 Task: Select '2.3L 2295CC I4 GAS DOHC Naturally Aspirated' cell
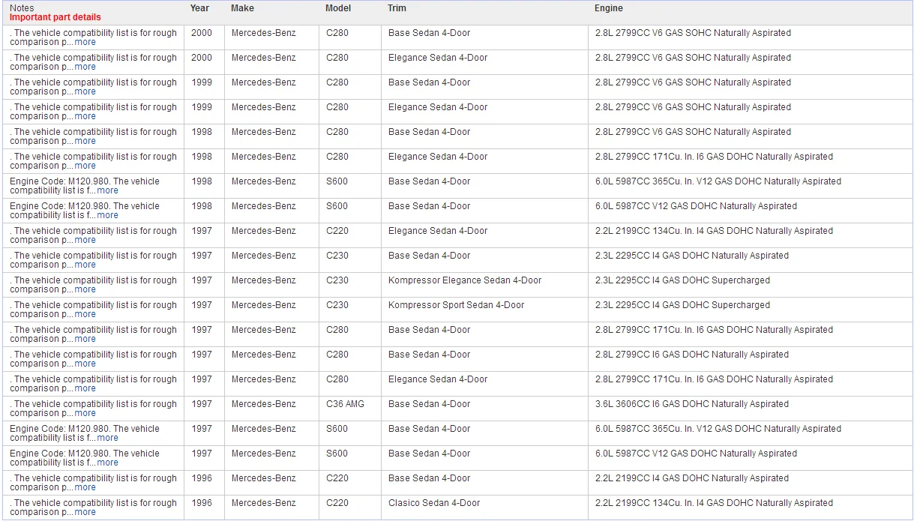pos(692,256)
